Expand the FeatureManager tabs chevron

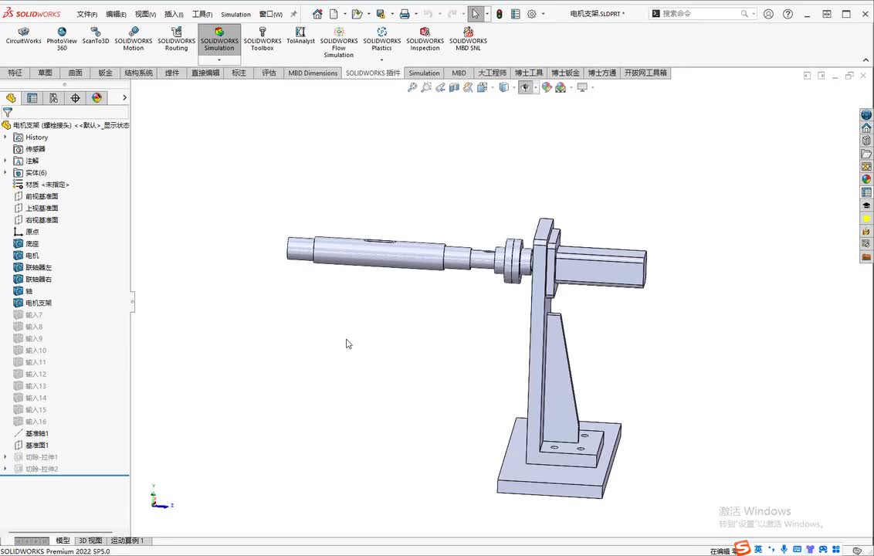[x=124, y=97]
